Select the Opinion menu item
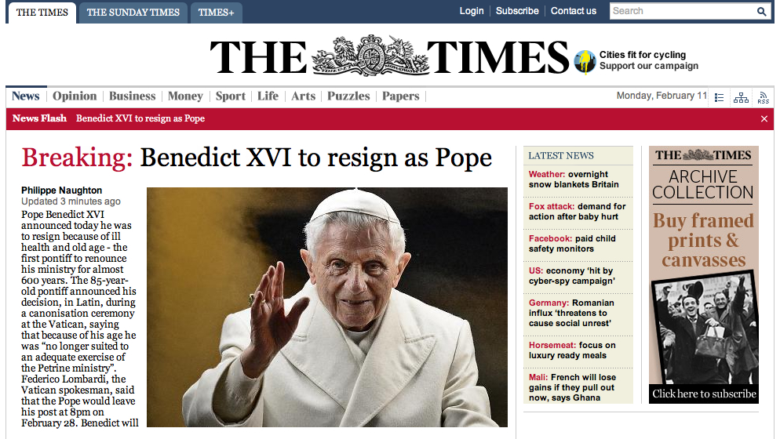The height and width of the screenshot is (439, 780). click(75, 96)
